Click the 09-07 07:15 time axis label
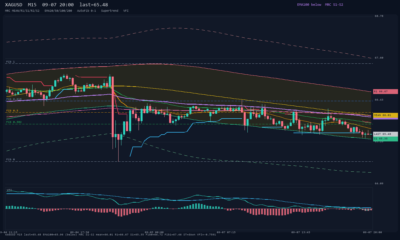The image size is (400, 240). (x=226, y=232)
